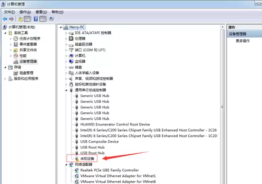Select Realtek PCIe GBE Family Controller
The width and height of the screenshot is (262, 184).
pos(109,170)
